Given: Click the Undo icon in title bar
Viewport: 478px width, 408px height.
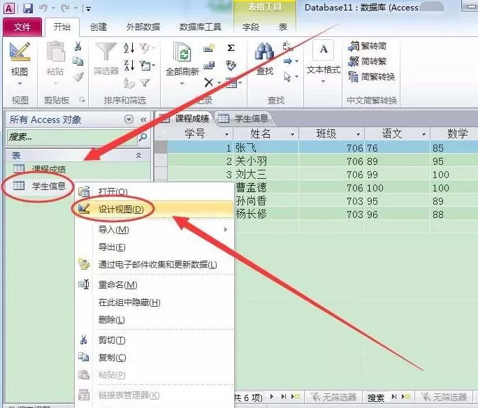Looking at the screenshot, I should point(43,8).
